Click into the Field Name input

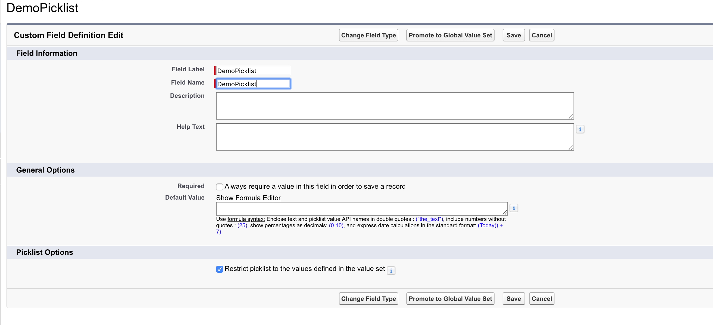253,84
